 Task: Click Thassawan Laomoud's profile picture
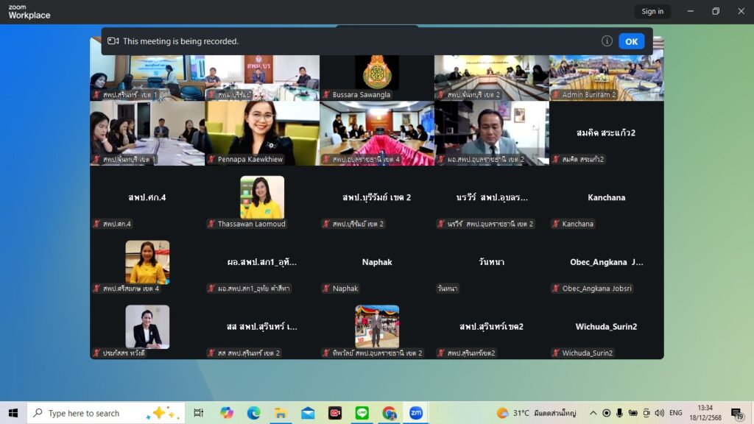tap(262, 197)
